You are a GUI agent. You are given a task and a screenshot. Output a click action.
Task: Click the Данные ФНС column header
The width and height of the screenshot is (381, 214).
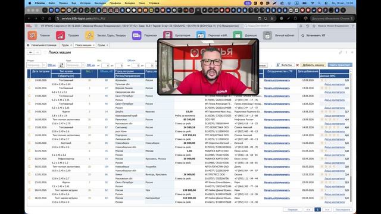(335, 75)
